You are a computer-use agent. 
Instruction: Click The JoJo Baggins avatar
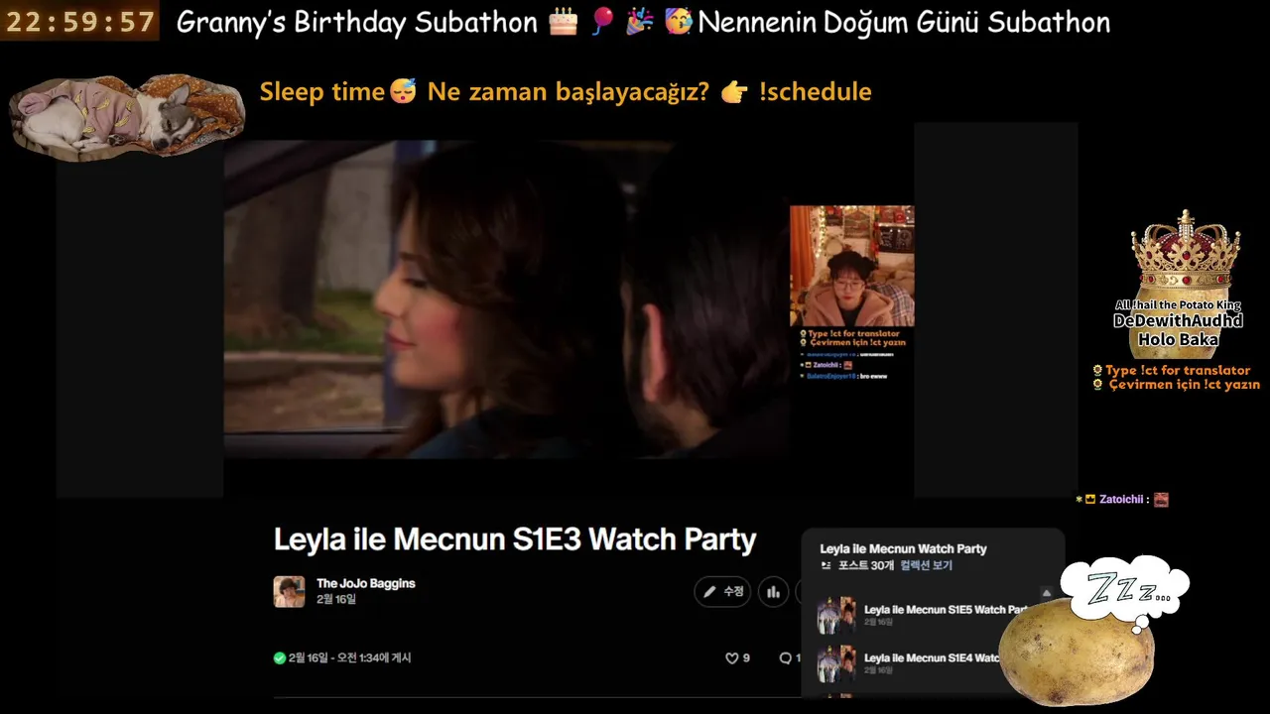pyautogui.click(x=289, y=591)
